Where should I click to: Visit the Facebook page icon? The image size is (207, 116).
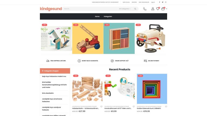(x=160, y=2)
